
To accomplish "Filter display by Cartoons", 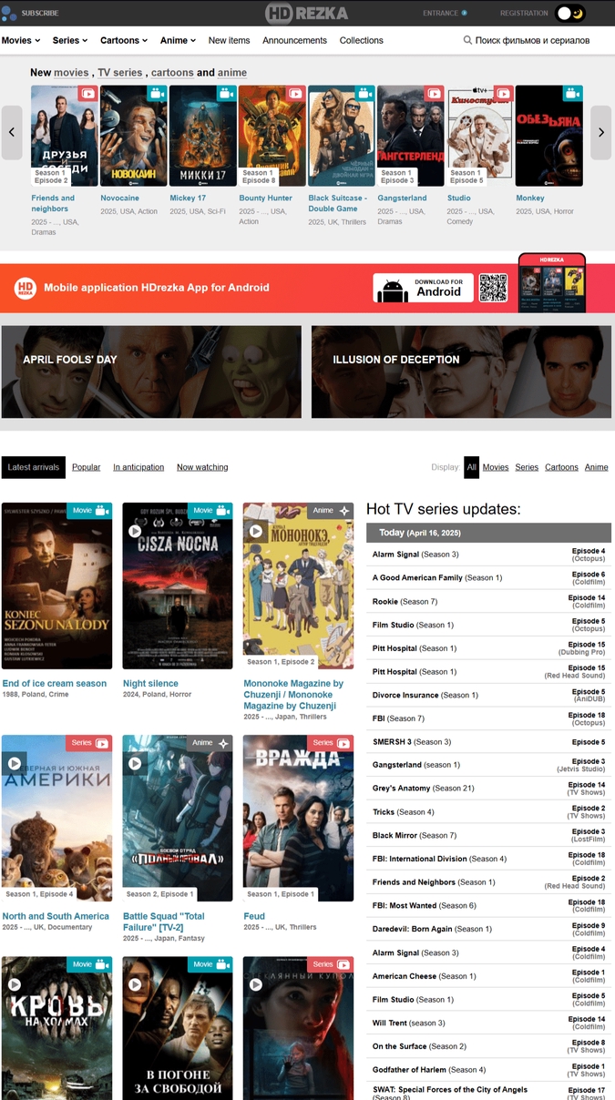I will point(561,467).
